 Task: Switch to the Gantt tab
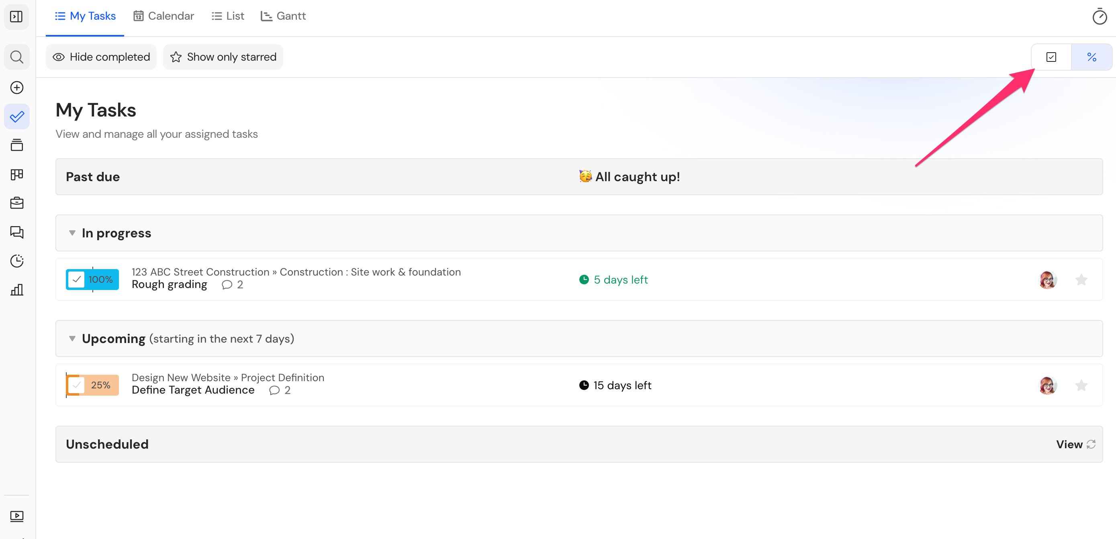(x=283, y=16)
